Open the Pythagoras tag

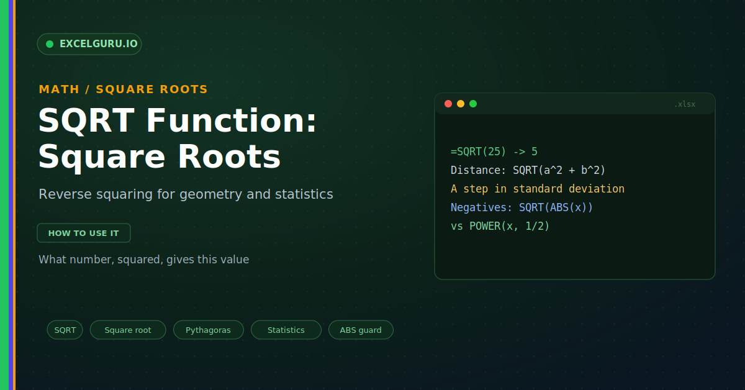coord(208,330)
